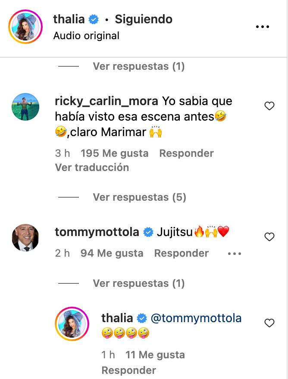Expand replies under tommymottola's comment

coord(138,283)
